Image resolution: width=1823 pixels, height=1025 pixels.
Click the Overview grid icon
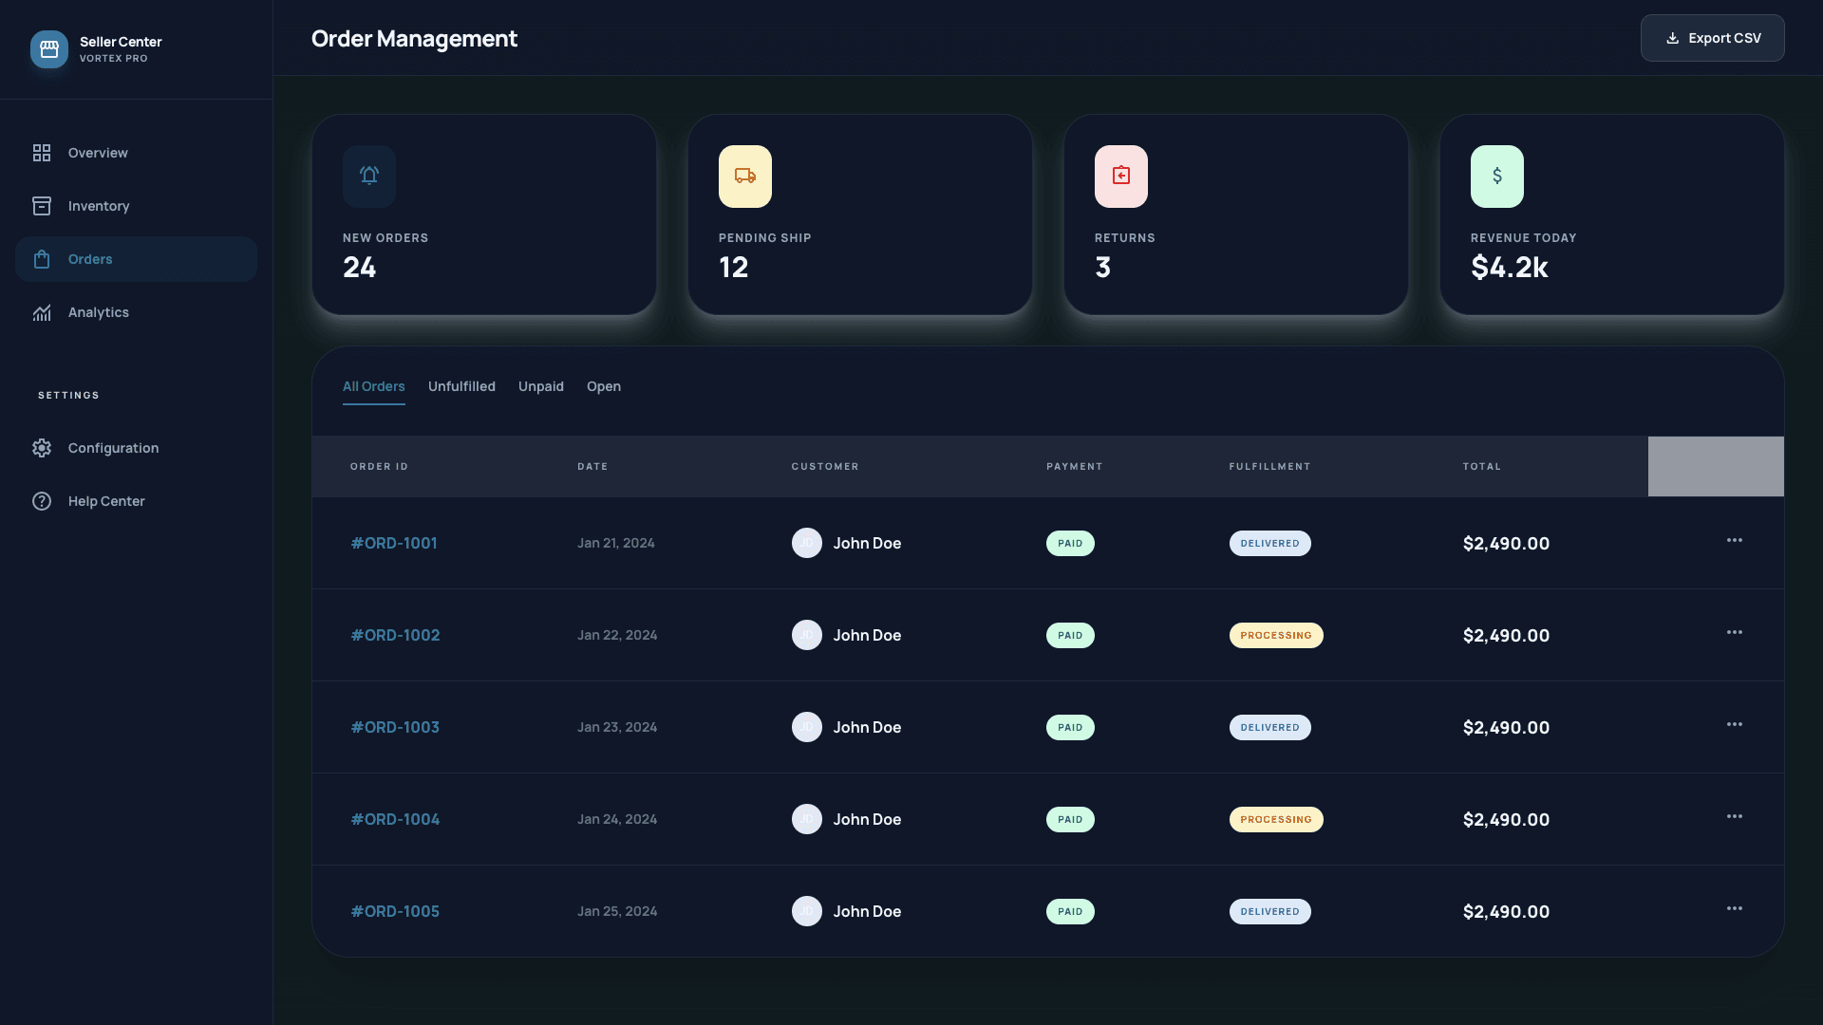pyautogui.click(x=42, y=153)
